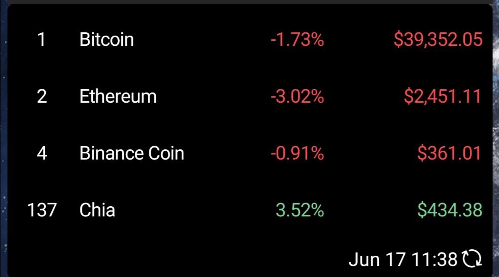This screenshot has width=499, height=277.
Task: Click the starry wallpaper strip at left edge
Action: [3, 139]
